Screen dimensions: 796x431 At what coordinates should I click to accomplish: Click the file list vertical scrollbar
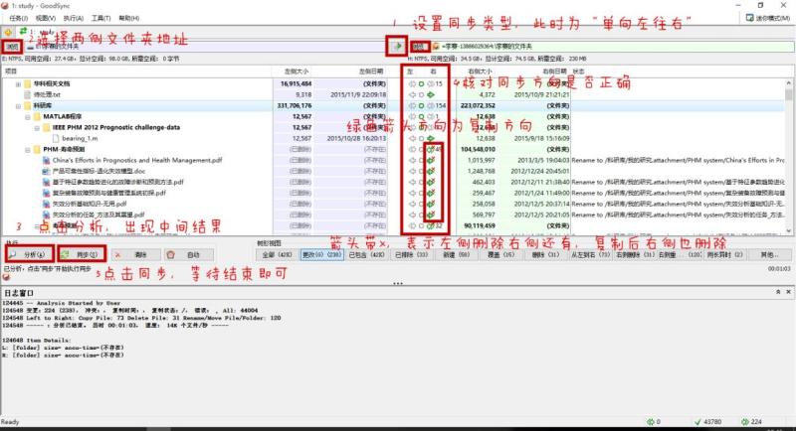click(788, 157)
